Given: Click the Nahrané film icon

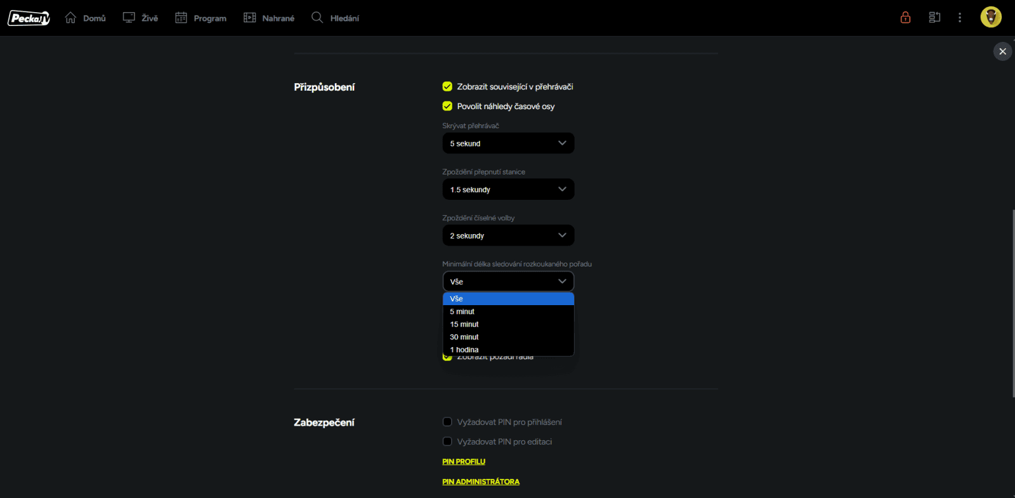Looking at the screenshot, I should [x=250, y=18].
